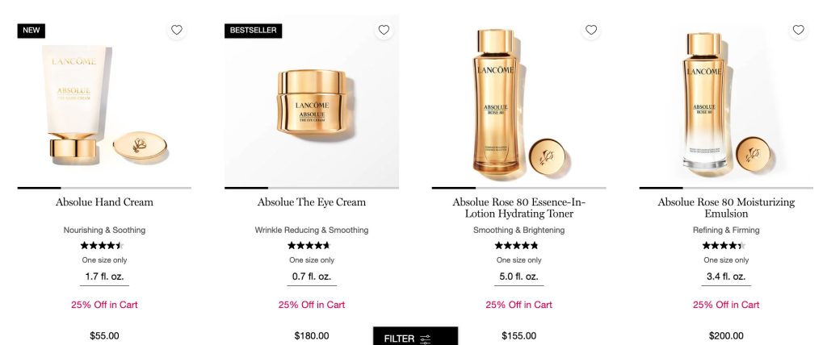The height and width of the screenshot is (345, 827).
Task: Click image slider bar under Eye Cream photo
Action: [x=312, y=188]
